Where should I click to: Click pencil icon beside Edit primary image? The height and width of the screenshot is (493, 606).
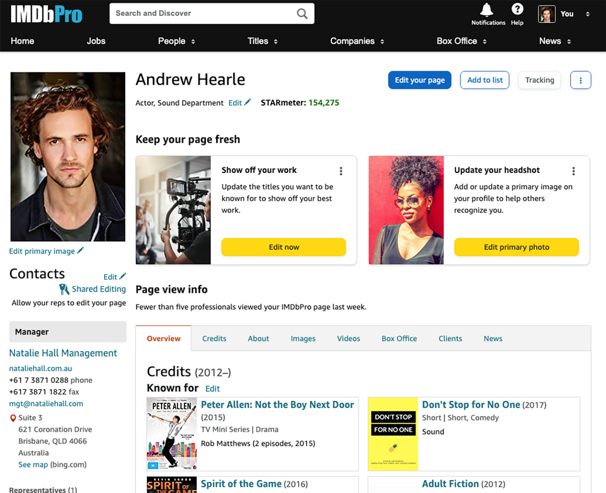(80, 251)
